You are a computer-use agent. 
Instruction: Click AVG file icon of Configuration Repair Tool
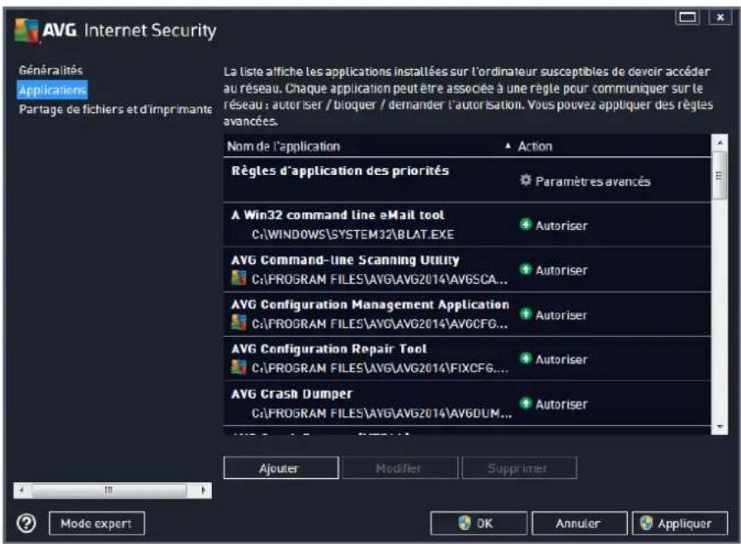238,367
